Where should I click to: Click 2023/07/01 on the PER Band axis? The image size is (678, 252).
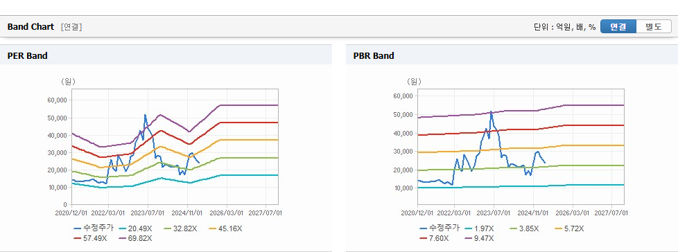tap(148, 213)
